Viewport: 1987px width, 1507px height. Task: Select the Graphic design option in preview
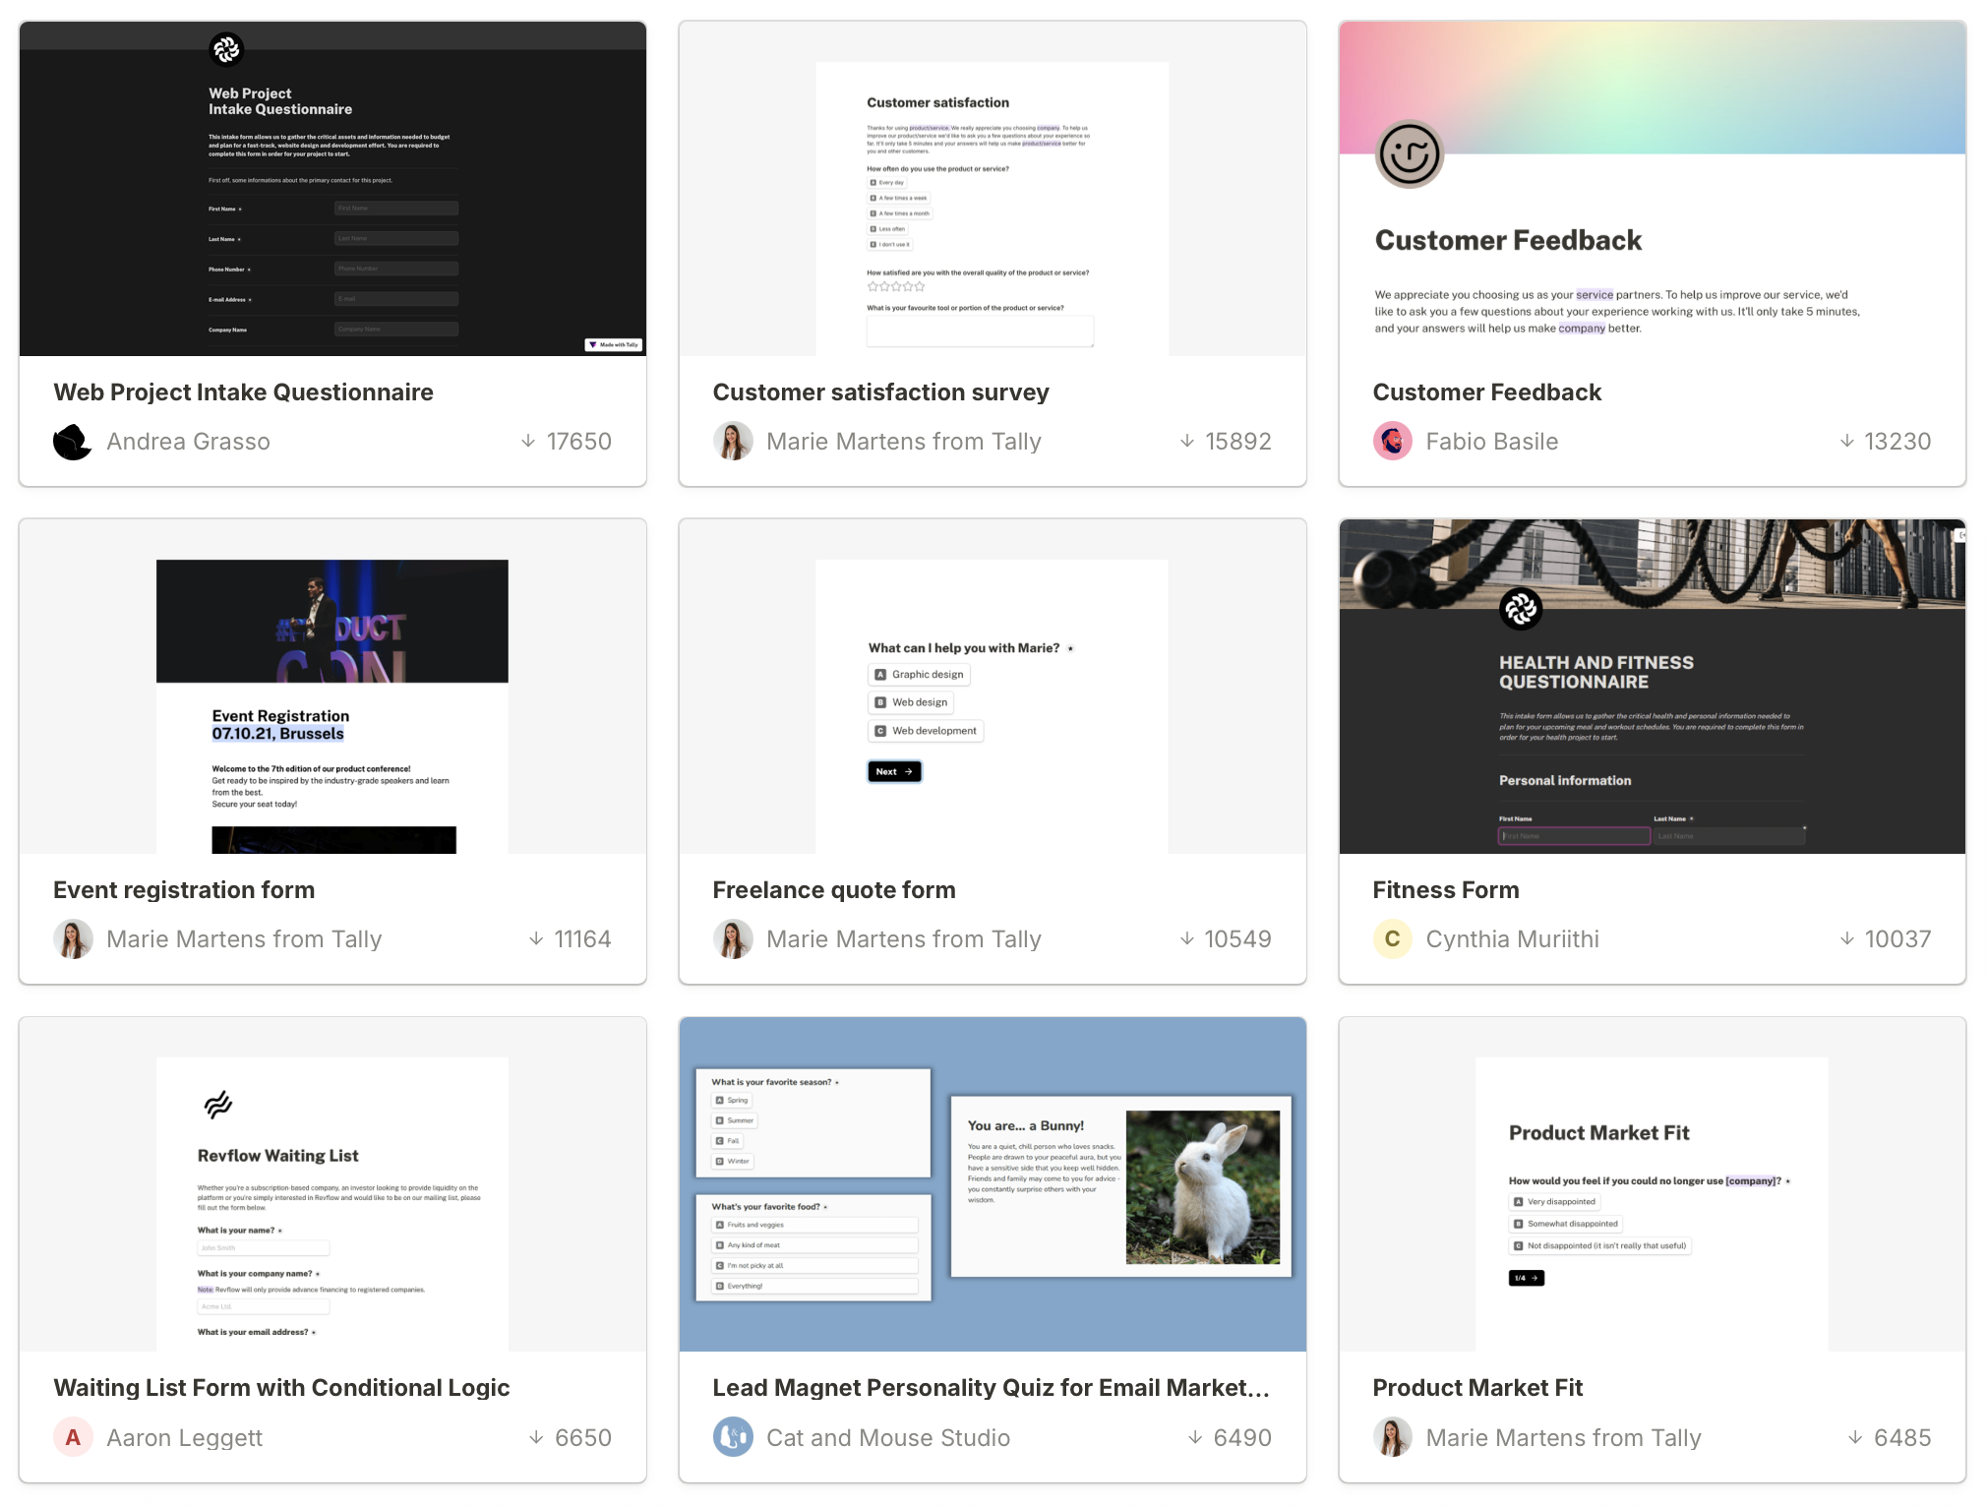[x=920, y=675]
